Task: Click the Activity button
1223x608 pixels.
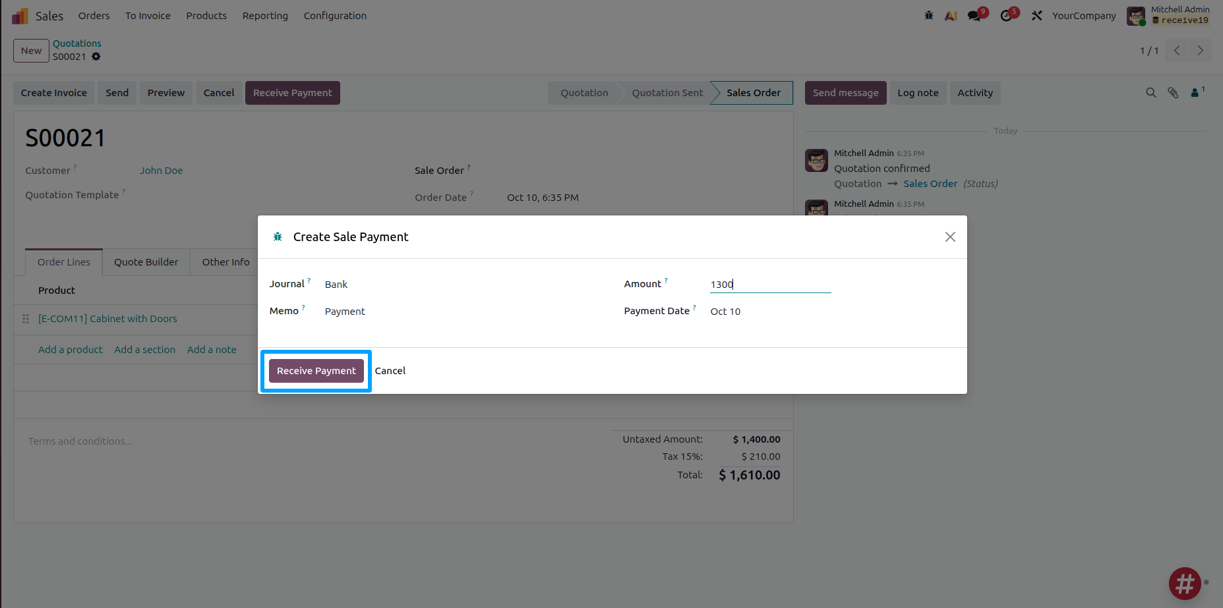Action: click(x=975, y=93)
